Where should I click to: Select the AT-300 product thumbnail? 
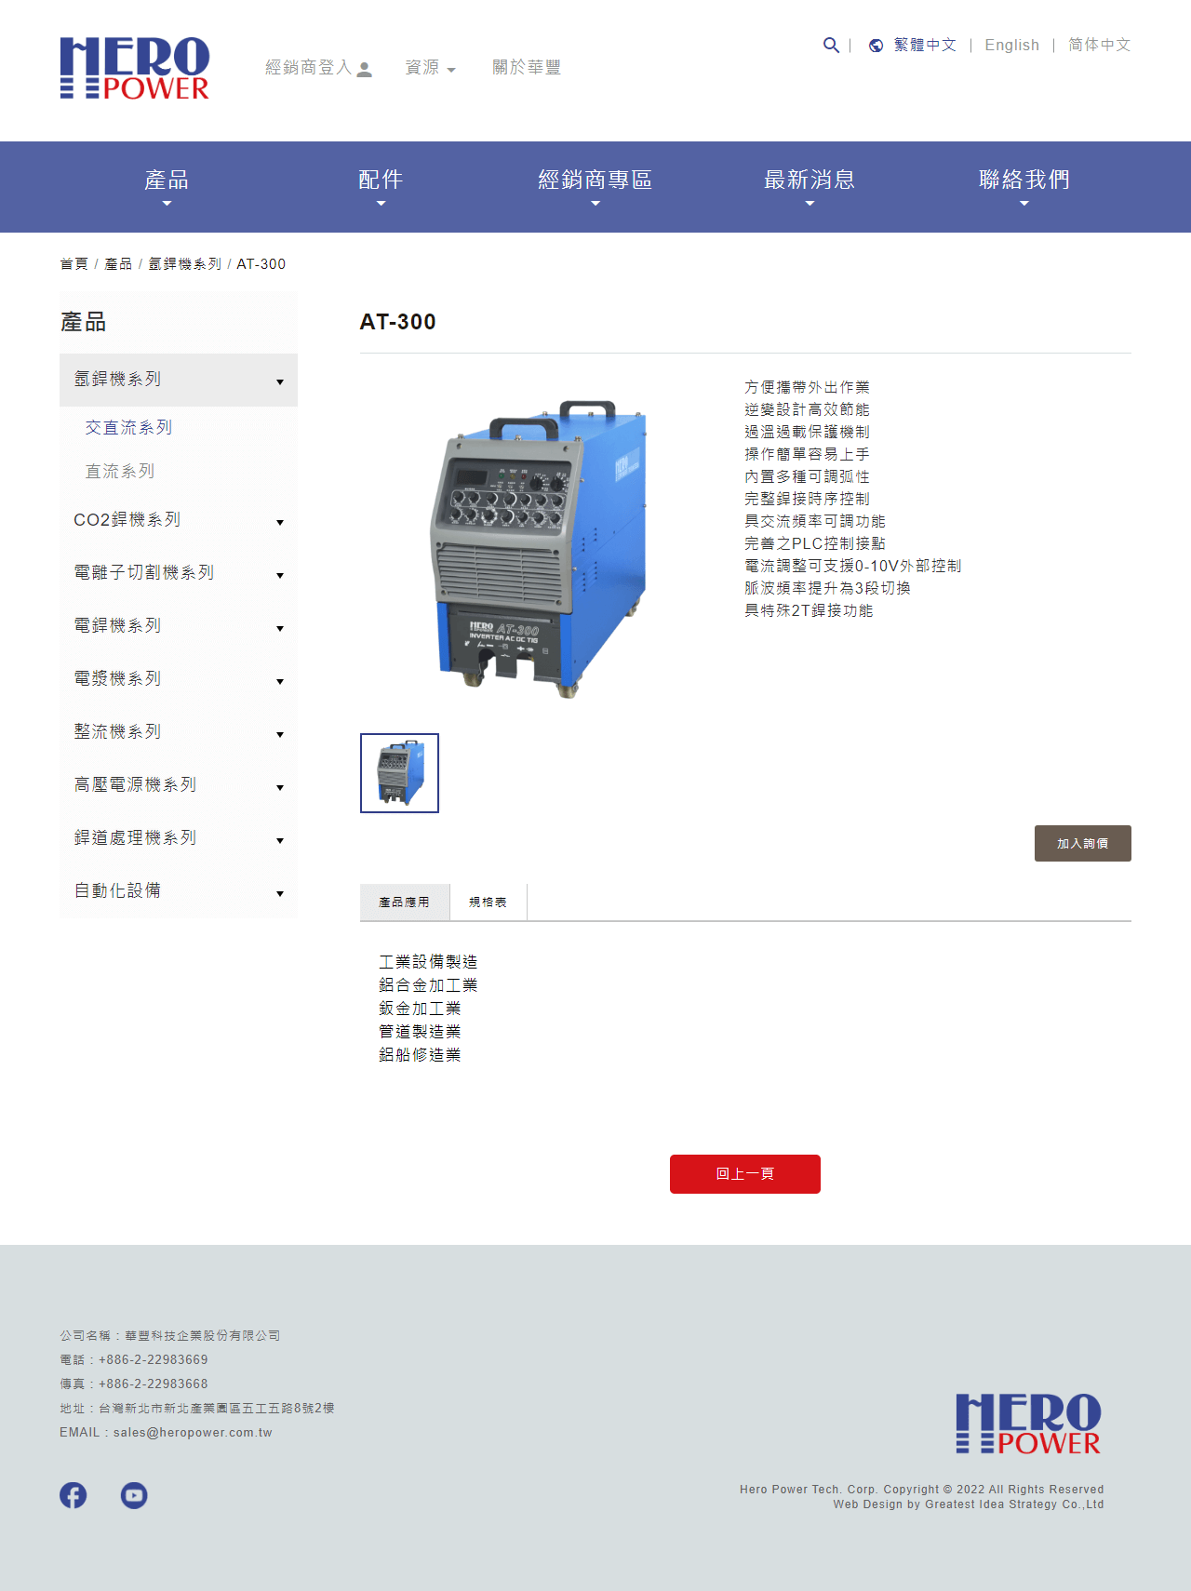tap(400, 773)
